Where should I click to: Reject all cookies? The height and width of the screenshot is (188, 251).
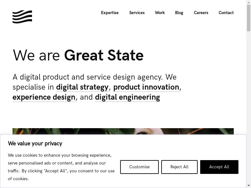[x=179, y=167]
